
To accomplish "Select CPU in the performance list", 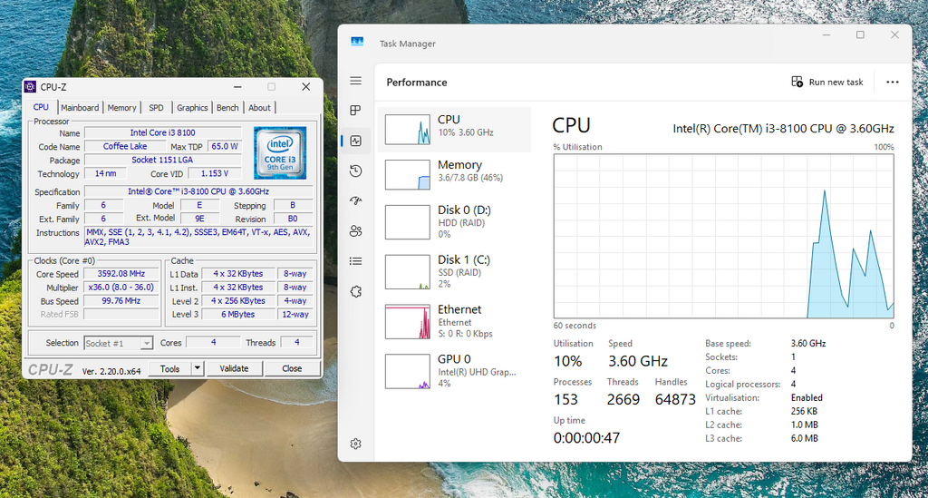I will click(x=455, y=129).
